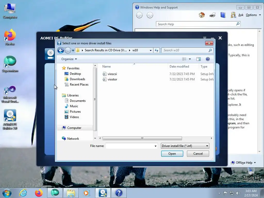Open the Videos library
Viewport: 264px width, 198px height.
(x=74, y=117)
